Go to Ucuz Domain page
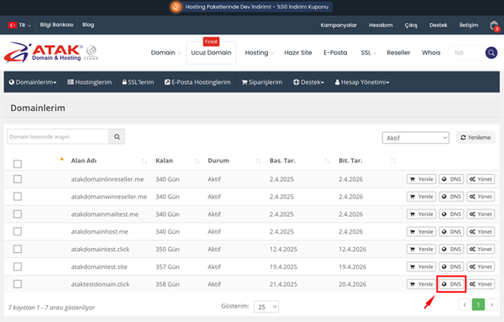504x322 pixels. [211, 52]
